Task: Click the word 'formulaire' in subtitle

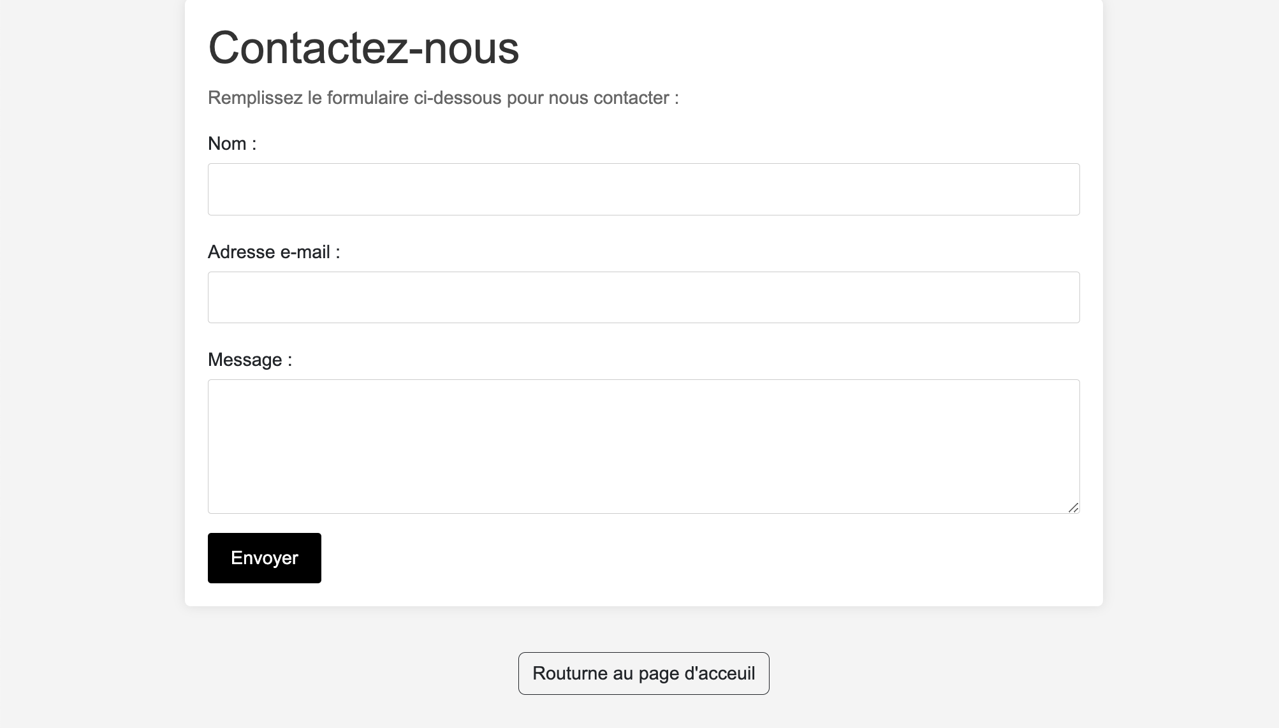Action: pyautogui.click(x=367, y=98)
